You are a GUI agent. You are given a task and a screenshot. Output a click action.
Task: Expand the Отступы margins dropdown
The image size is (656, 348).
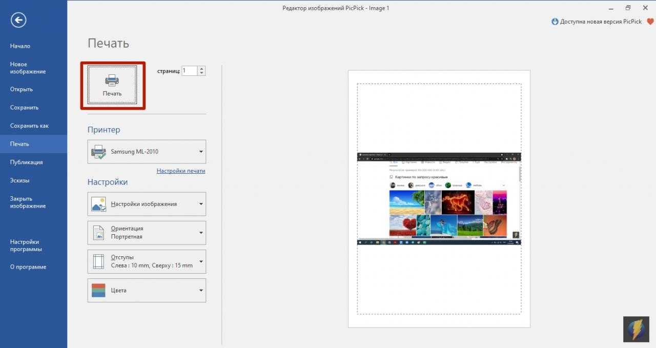tap(201, 261)
